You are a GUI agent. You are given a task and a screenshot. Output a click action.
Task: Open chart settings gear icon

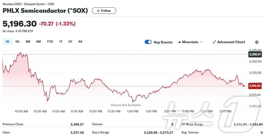(x=257, y=42)
